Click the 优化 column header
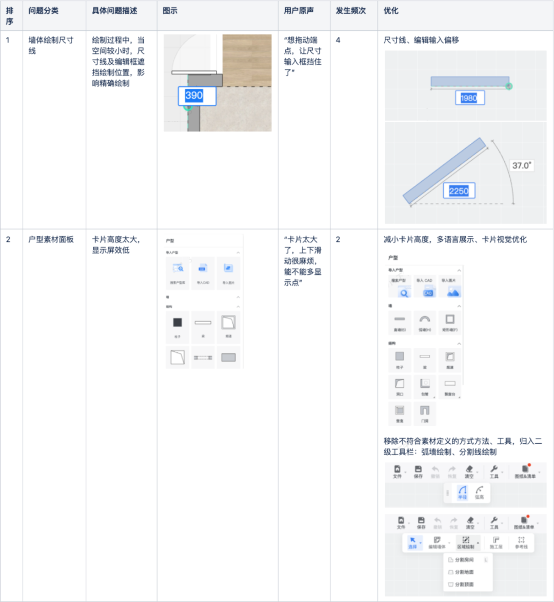The image size is (554, 602). (391, 11)
